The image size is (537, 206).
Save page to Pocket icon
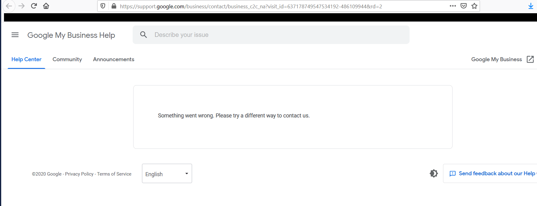click(464, 6)
